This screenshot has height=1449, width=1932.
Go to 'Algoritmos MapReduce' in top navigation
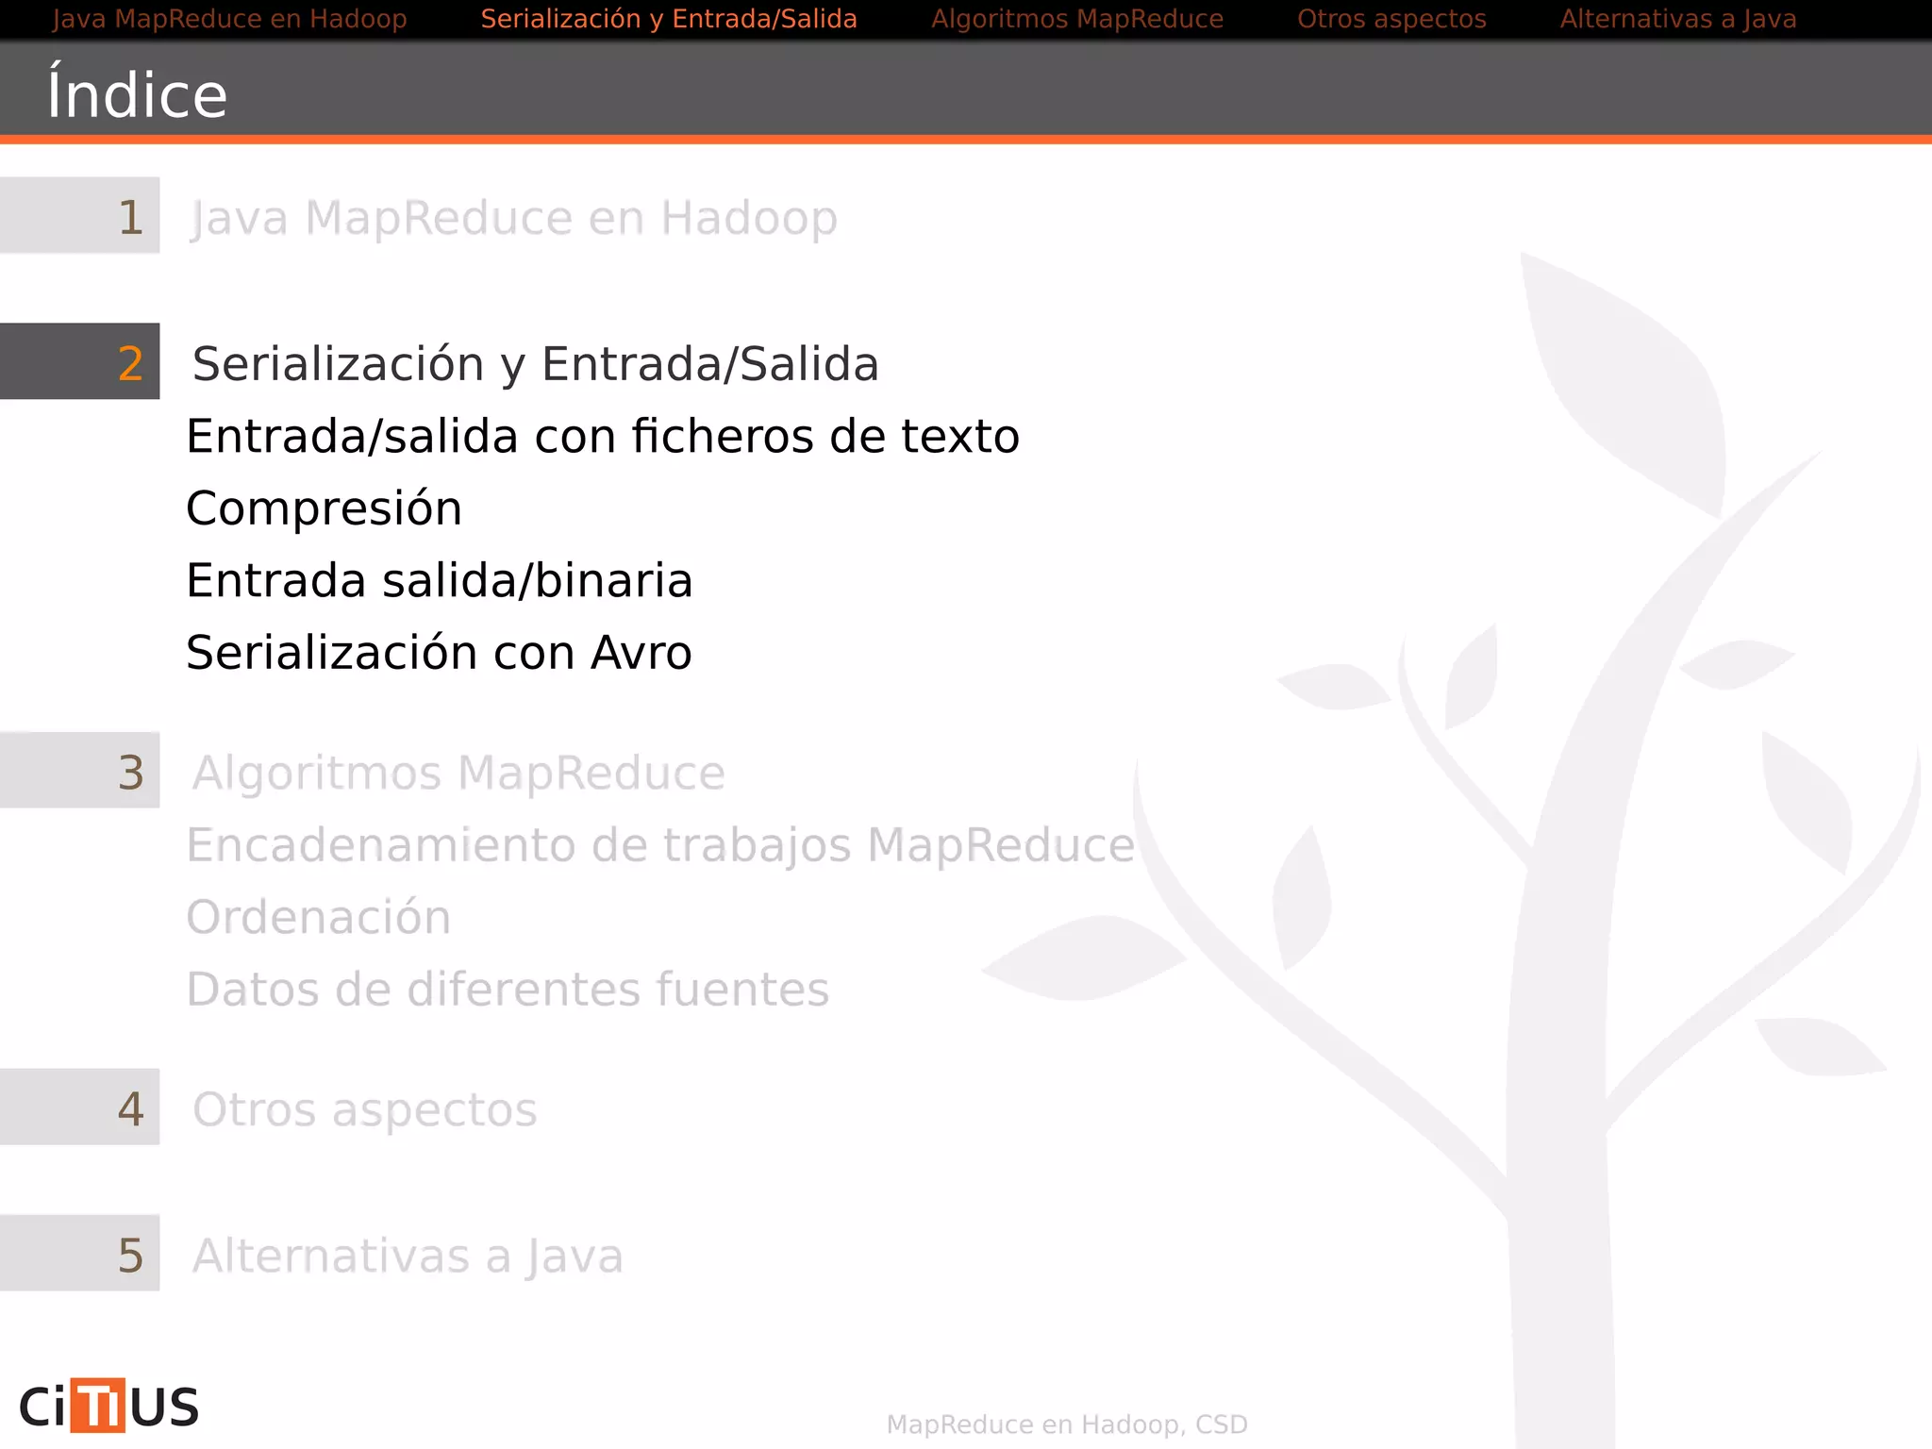1077,19
